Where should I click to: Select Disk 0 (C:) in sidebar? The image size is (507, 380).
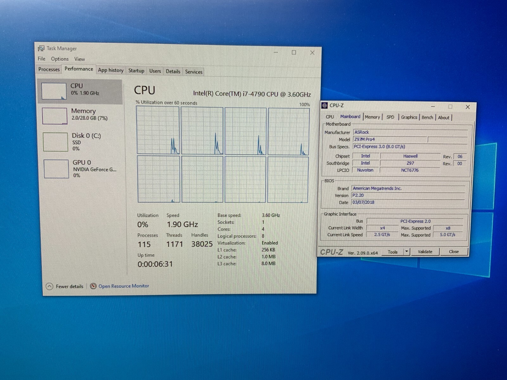pos(81,142)
